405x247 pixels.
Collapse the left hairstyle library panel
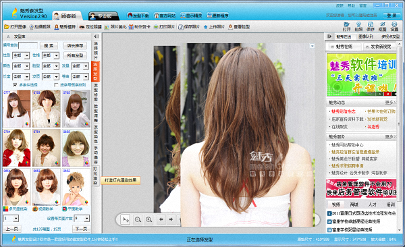[x=97, y=36]
